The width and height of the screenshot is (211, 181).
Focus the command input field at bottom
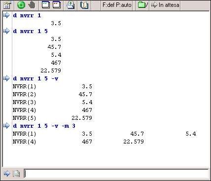point(116,174)
